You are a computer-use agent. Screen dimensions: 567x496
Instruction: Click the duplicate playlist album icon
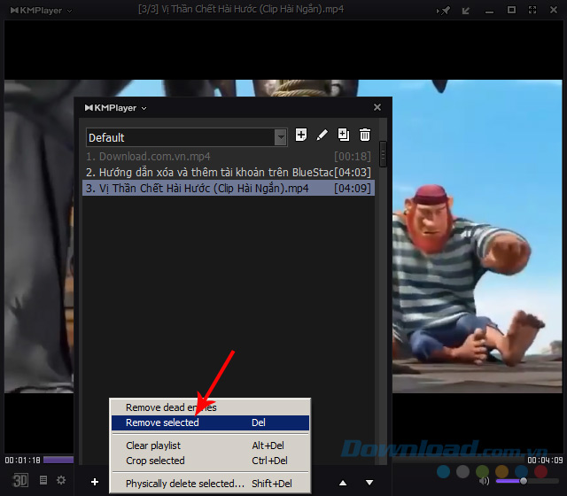(x=344, y=135)
